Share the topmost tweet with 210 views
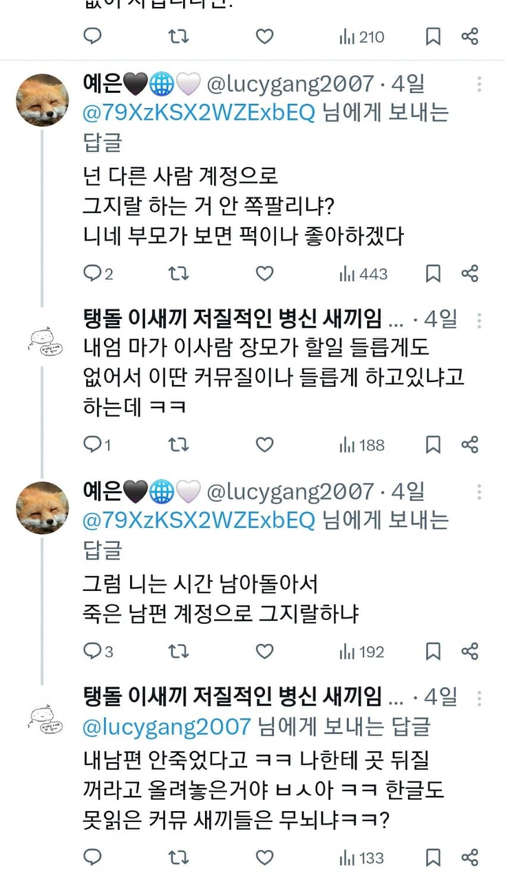Viewport: 505px width, 879px height. click(469, 36)
